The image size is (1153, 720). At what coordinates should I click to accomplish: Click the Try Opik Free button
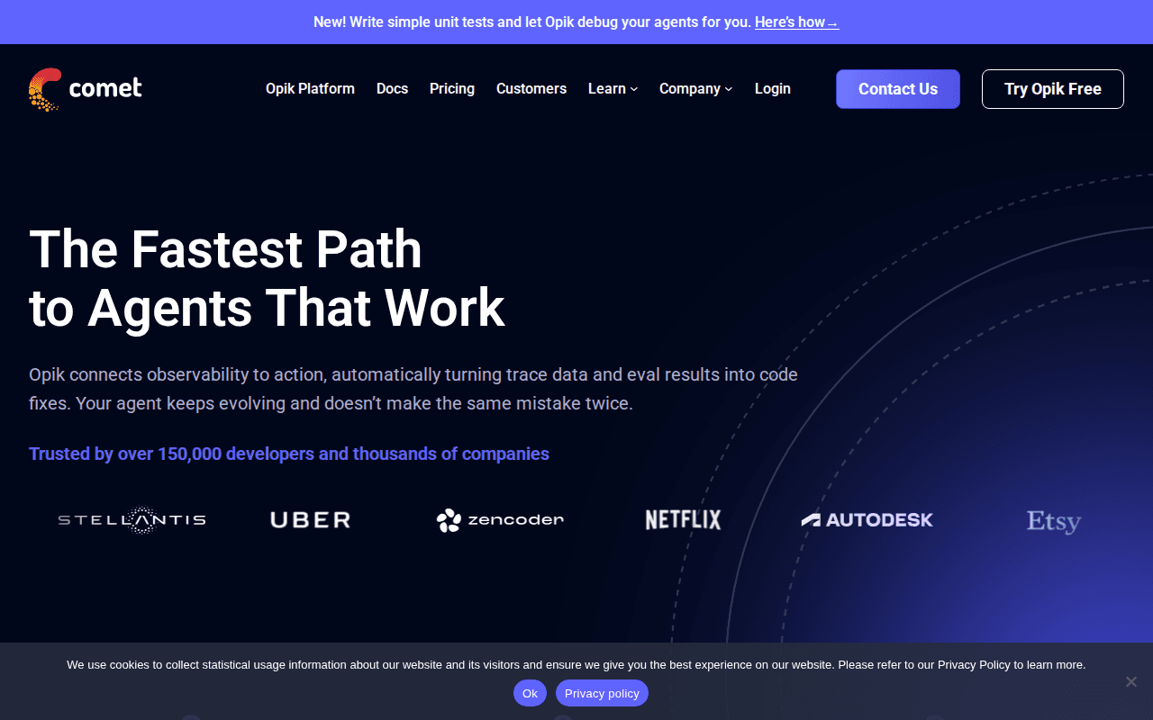(1053, 89)
